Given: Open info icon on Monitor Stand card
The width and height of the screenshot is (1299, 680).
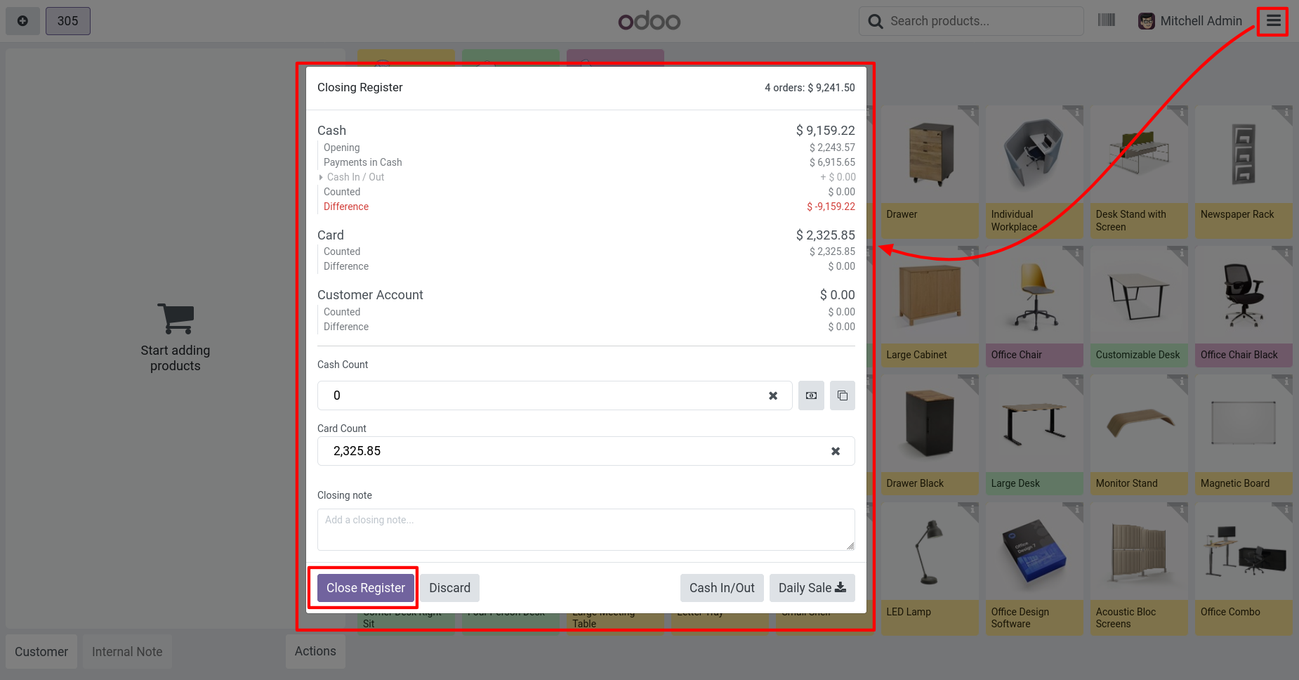Looking at the screenshot, I should pos(1181,381).
